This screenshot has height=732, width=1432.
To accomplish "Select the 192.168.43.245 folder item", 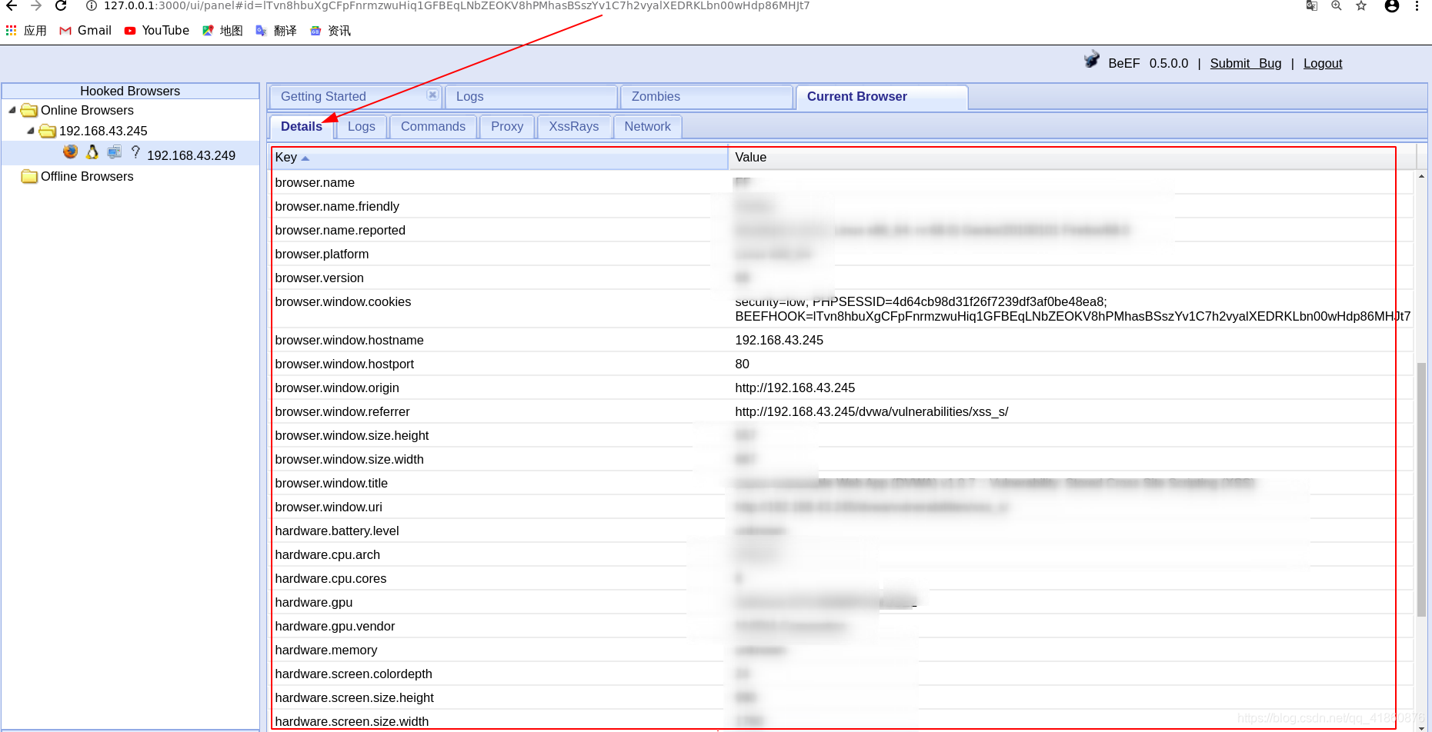I will [x=94, y=131].
